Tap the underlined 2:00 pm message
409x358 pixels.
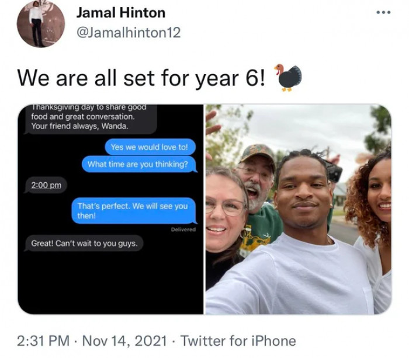(46, 185)
